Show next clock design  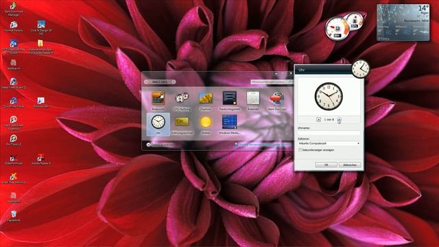339,119
